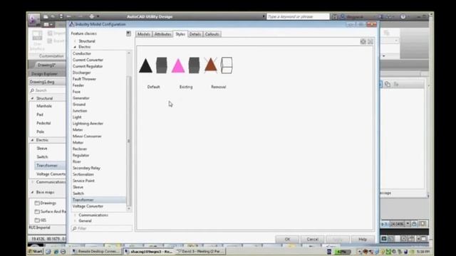
Task: Select Conductor in feature class list
Action: 82,53
